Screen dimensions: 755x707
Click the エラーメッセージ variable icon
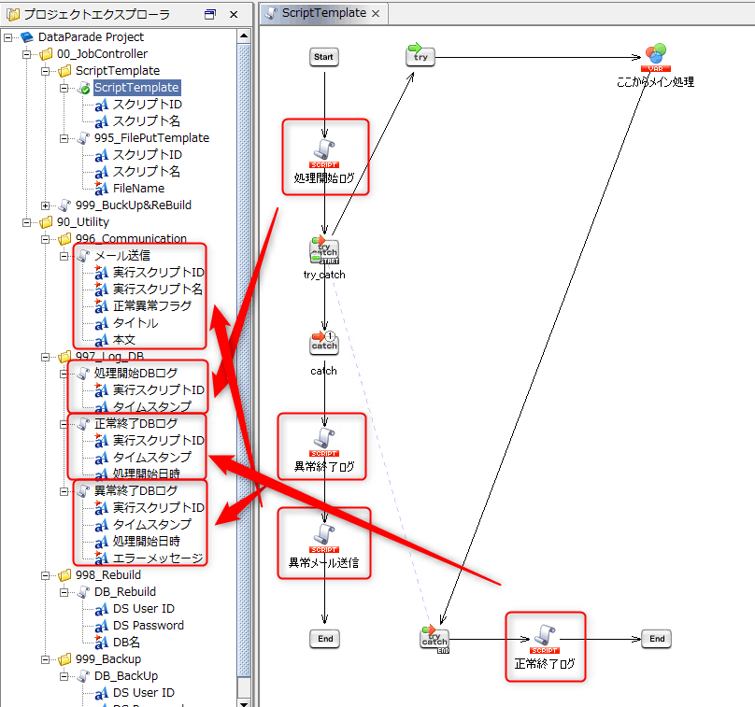point(102,559)
